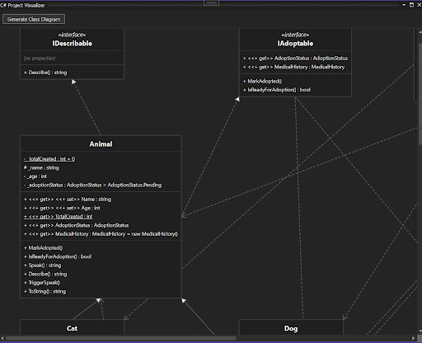
Task: Click the '_age : int' field
Action: point(35,176)
